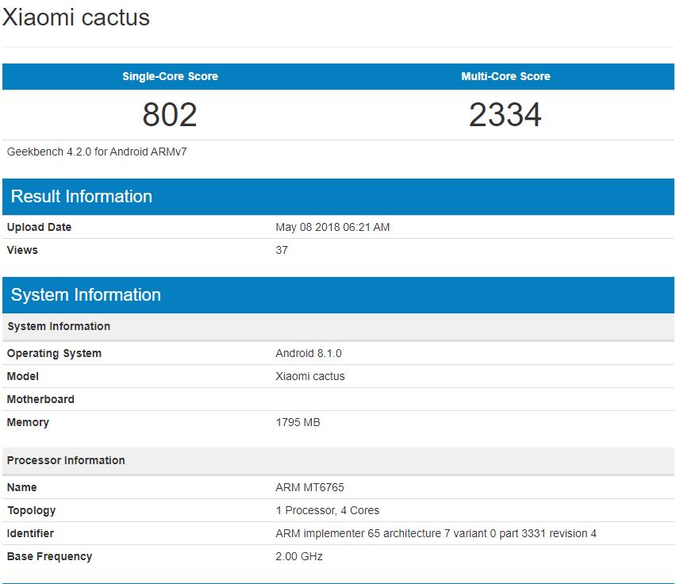The width and height of the screenshot is (676, 584).
Task: Select the Operating System row label
Action: click(x=54, y=353)
